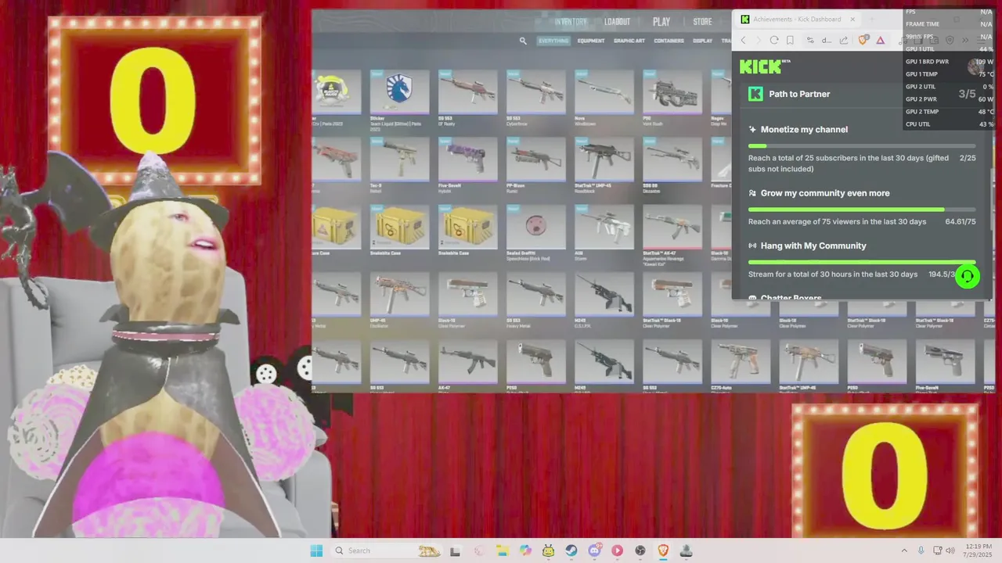
Task: Click the Hang with My Community achievement
Action: pyautogui.click(x=813, y=246)
